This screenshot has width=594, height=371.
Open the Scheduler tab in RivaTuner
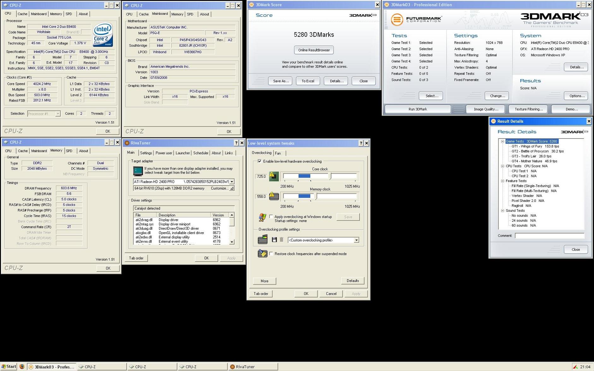coord(201,153)
